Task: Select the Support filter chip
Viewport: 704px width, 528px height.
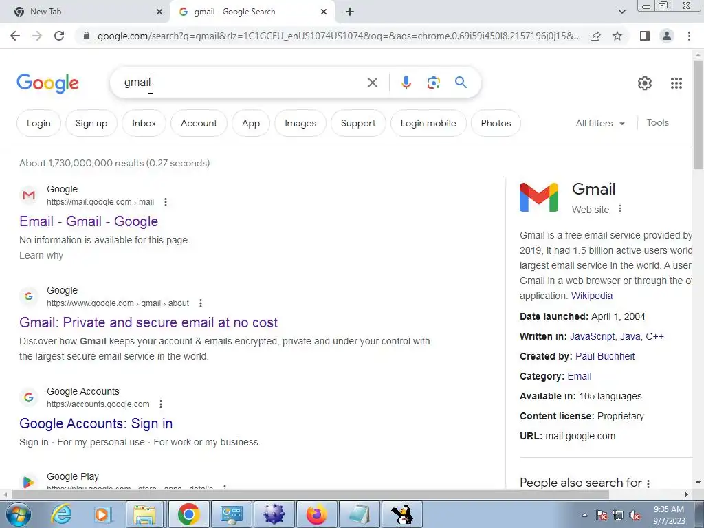Action: click(x=358, y=123)
